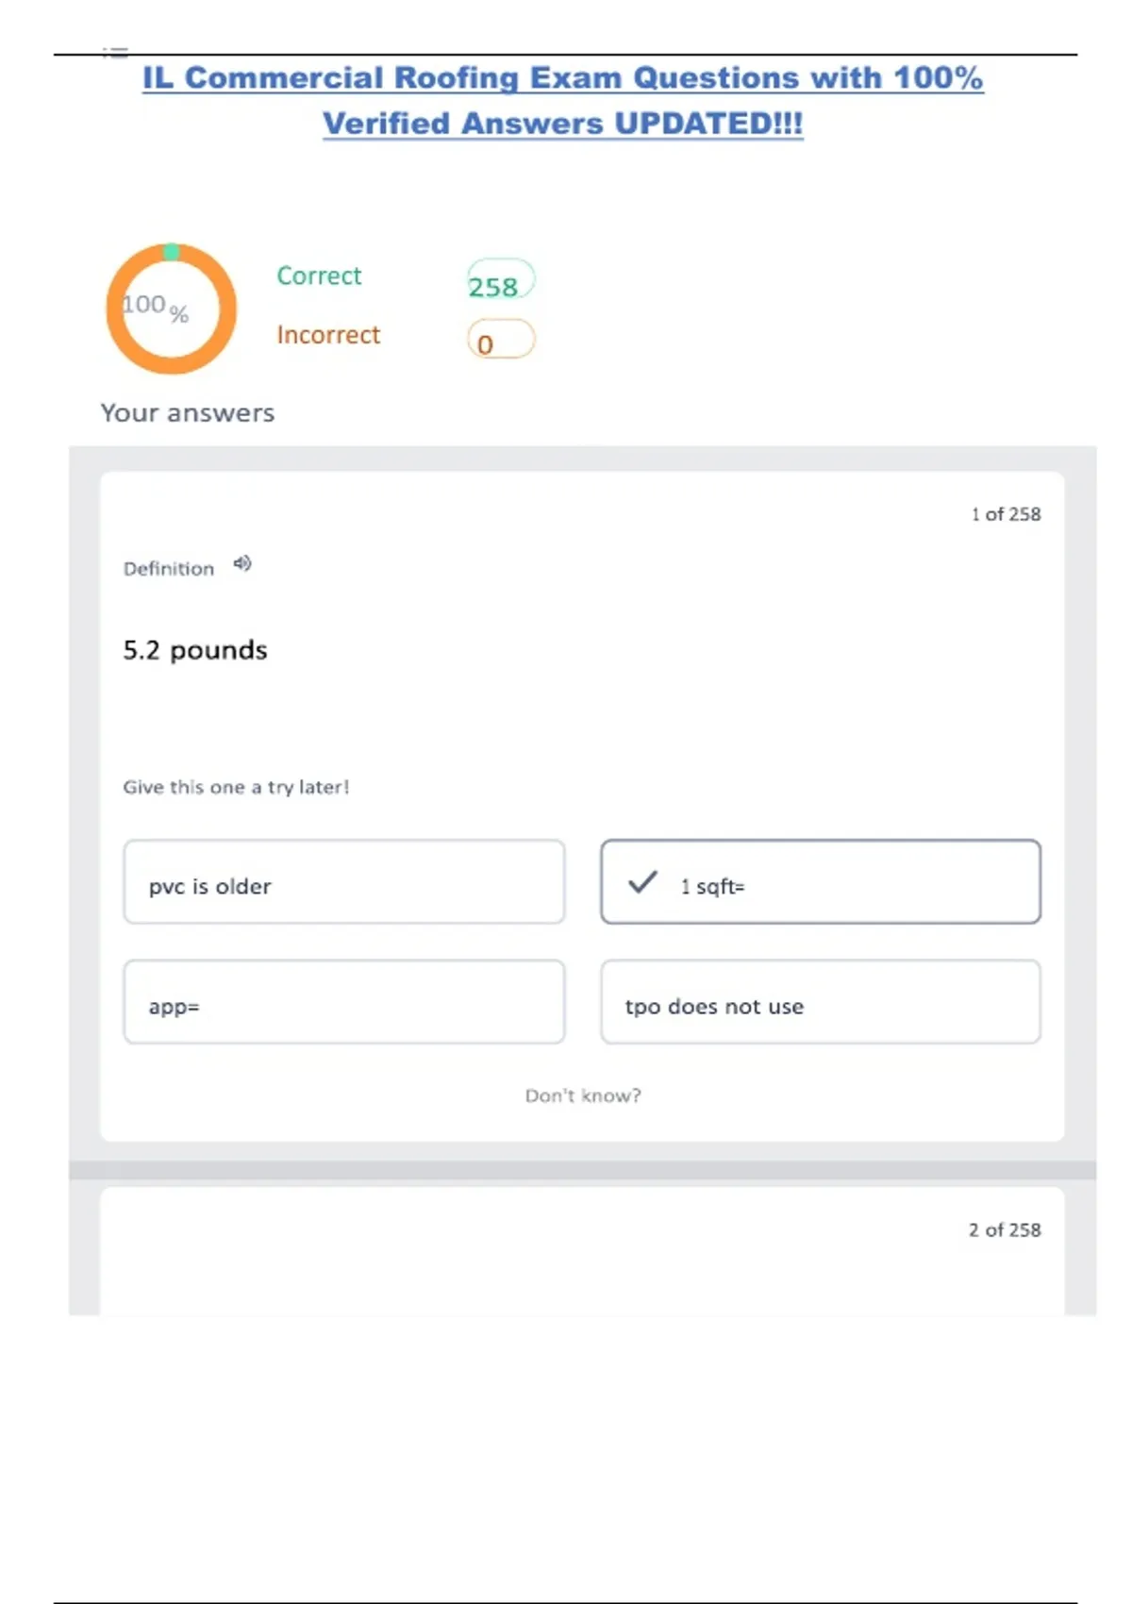Image resolution: width=1132 pixels, height=1604 pixels.
Task: Click the "5.2 pounds" definition text
Action: tap(195, 650)
